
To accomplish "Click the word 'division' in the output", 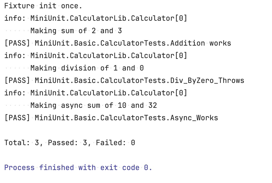I will (x=79, y=68).
